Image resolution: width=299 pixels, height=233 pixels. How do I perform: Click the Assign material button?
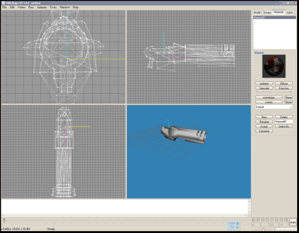[264, 126]
